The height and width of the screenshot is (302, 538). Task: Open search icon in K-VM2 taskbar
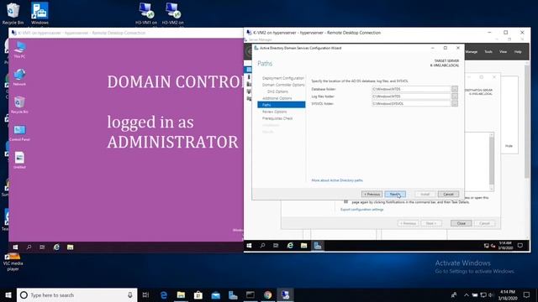(262, 246)
